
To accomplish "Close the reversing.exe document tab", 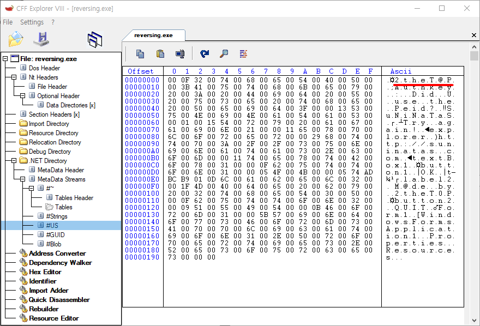I will (474, 35).
